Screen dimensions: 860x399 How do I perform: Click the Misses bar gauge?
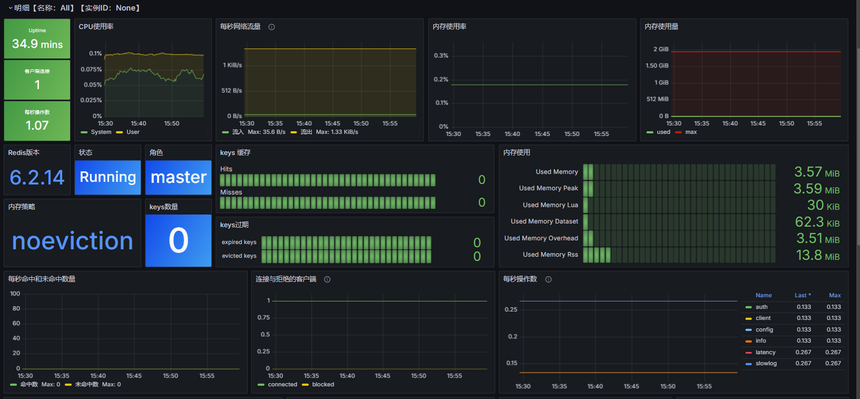[x=328, y=203]
